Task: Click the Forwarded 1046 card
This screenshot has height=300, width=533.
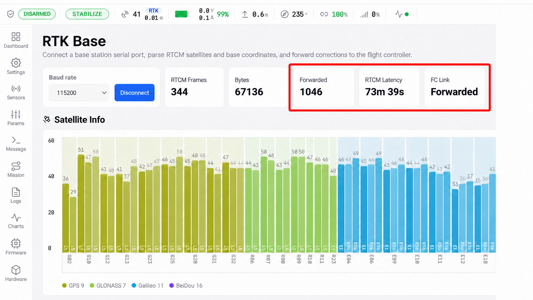Action: (x=324, y=87)
